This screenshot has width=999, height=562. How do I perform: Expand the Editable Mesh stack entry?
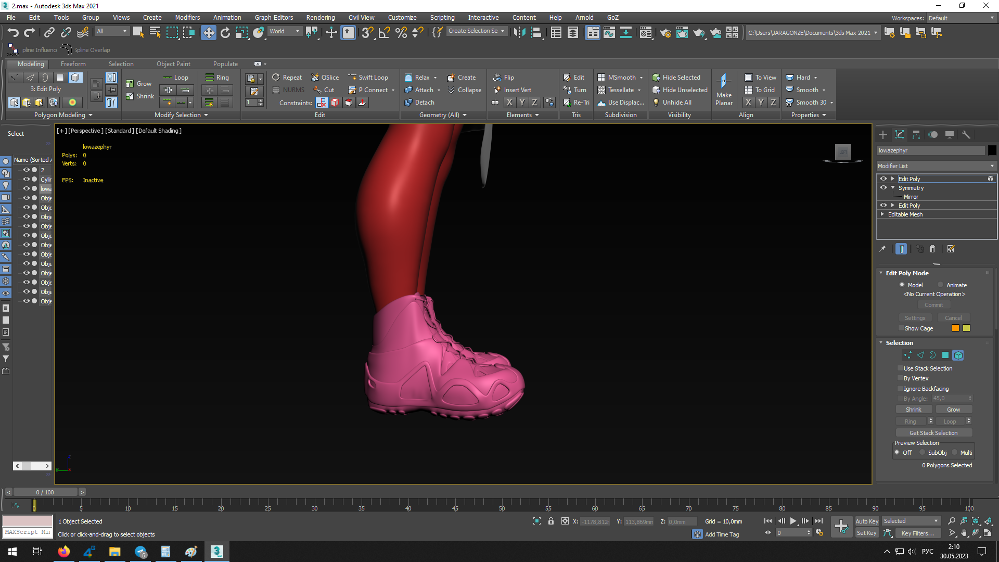pos(882,214)
